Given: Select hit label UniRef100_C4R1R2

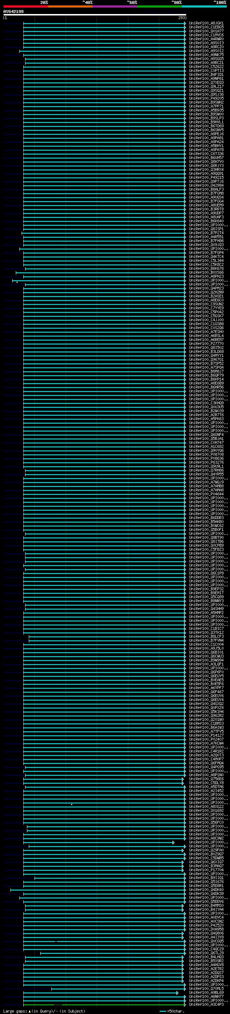Looking at the screenshot, I should [206, 751].
